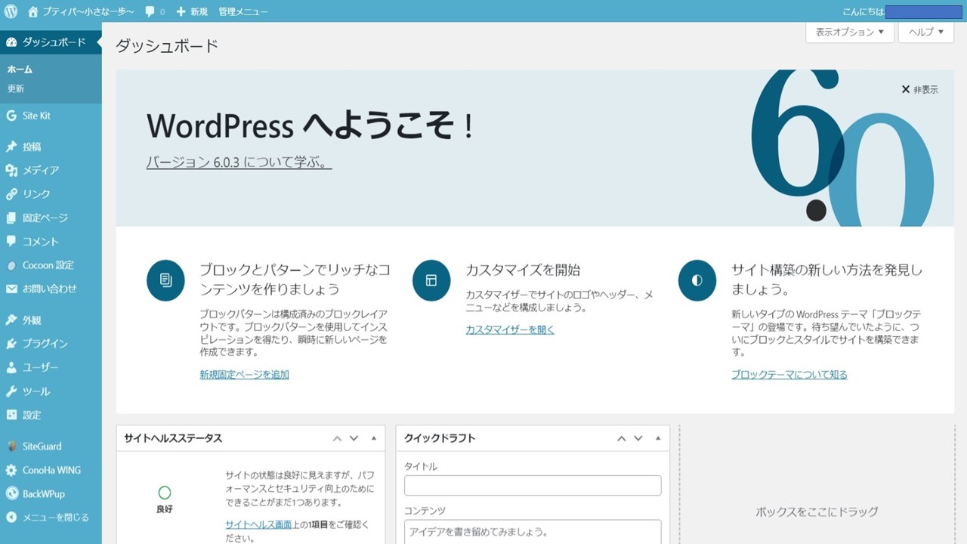Click the plug icon beside プラグイン
This screenshot has width=967, height=544.
(x=11, y=343)
